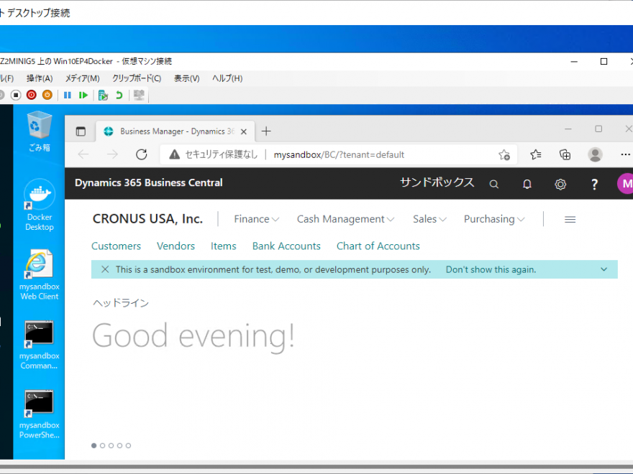
Task: Click the サンドボックス environment label
Action: pyautogui.click(x=437, y=182)
